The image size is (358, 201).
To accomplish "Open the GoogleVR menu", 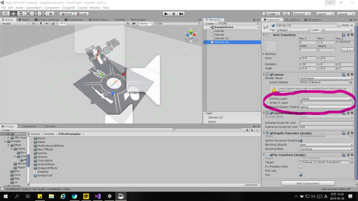I will (68, 8).
